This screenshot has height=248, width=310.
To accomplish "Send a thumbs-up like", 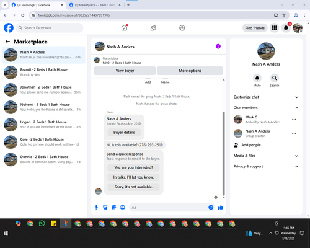I will click(221, 207).
